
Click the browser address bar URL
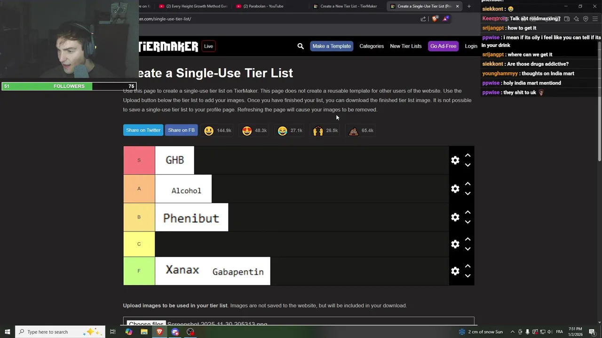(x=165, y=19)
